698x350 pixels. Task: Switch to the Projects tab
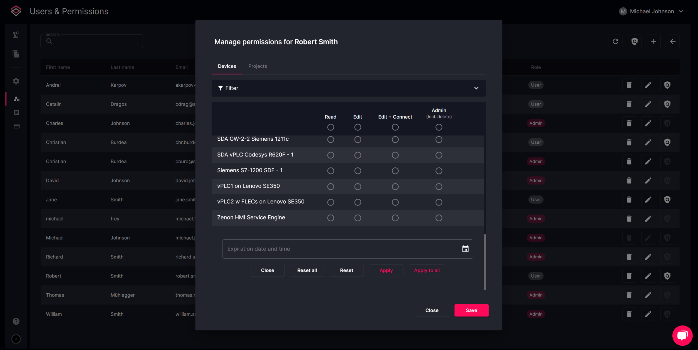(x=257, y=66)
